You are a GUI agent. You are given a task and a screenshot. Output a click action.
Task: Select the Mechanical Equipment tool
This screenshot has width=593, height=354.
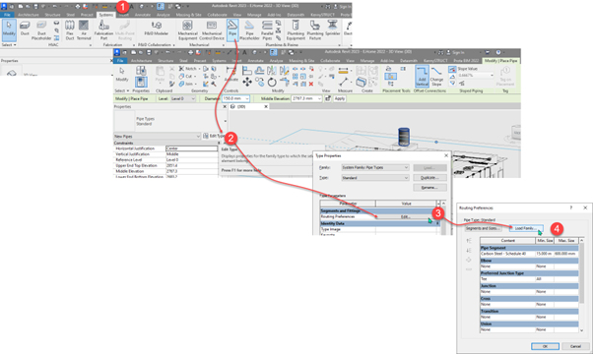click(x=187, y=30)
